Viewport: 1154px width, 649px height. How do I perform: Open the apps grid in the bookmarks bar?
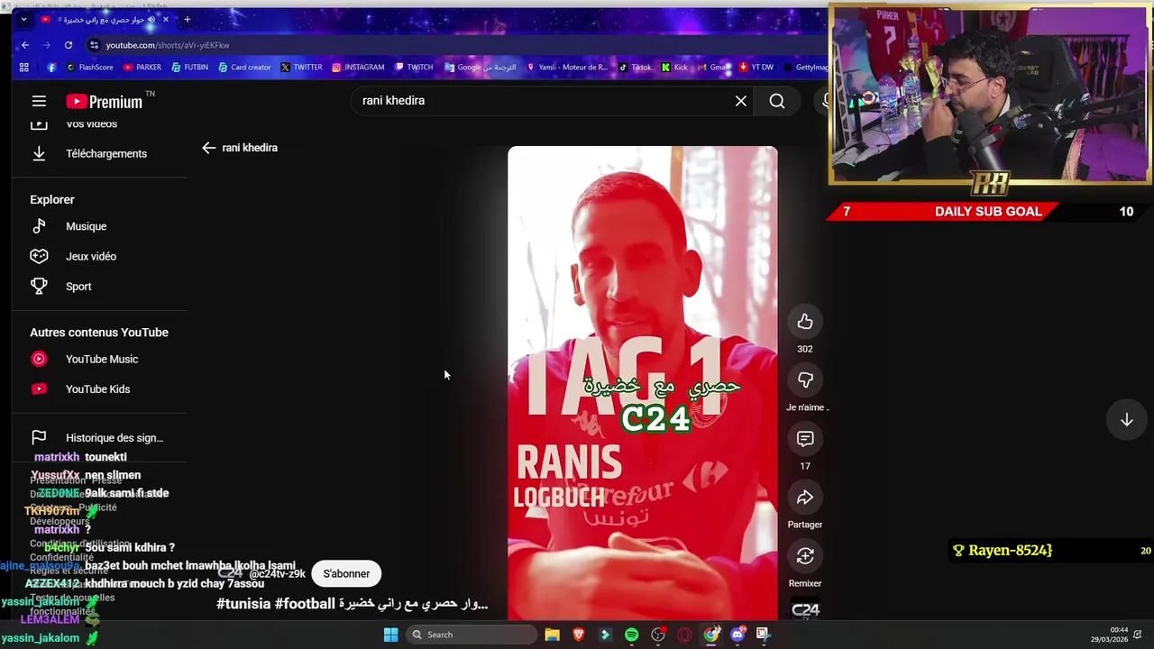point(24,67)
